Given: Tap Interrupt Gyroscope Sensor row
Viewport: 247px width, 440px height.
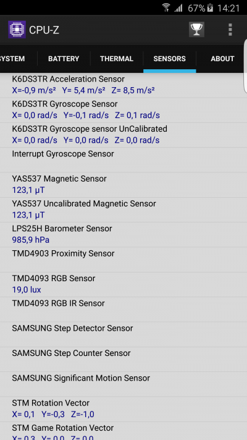Looking at the screenshot, I should coord(124,159).
